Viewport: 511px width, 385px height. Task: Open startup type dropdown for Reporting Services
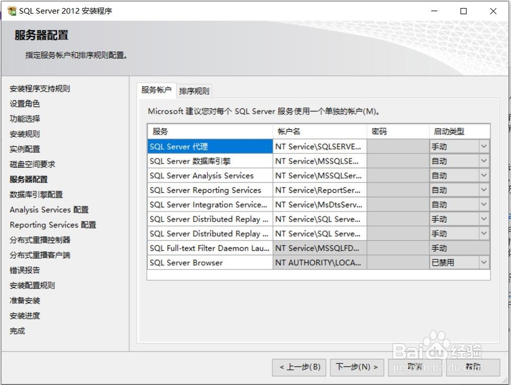tap(483, 190)
